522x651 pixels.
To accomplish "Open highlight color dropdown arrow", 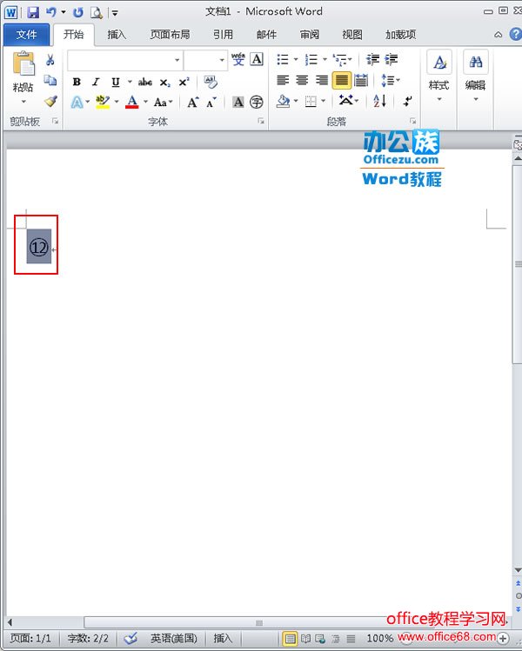I will pyautogui.click(x=117, y=102).
